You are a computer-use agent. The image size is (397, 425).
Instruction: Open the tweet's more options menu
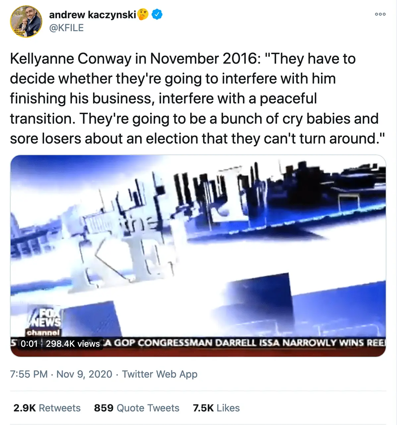point(380,14)
